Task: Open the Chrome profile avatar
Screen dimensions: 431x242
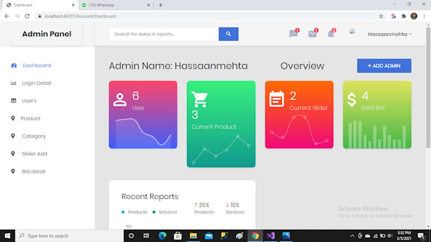Action: (x=414, y=16)
